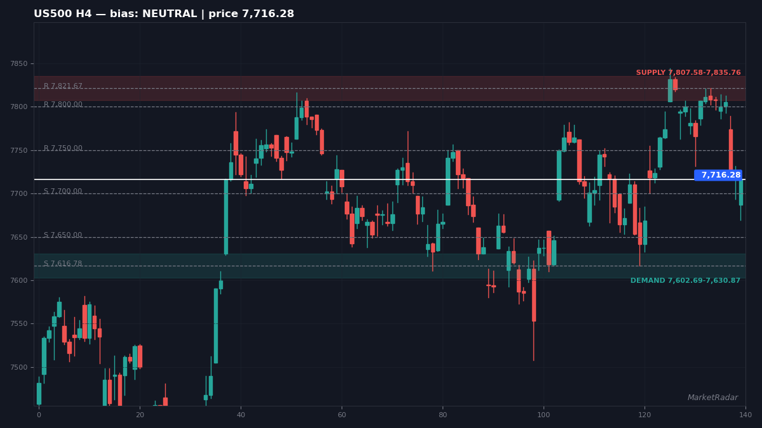Click x-axis tick 120
The width and height of the screenshot is (762, 428).
[645, 415]
